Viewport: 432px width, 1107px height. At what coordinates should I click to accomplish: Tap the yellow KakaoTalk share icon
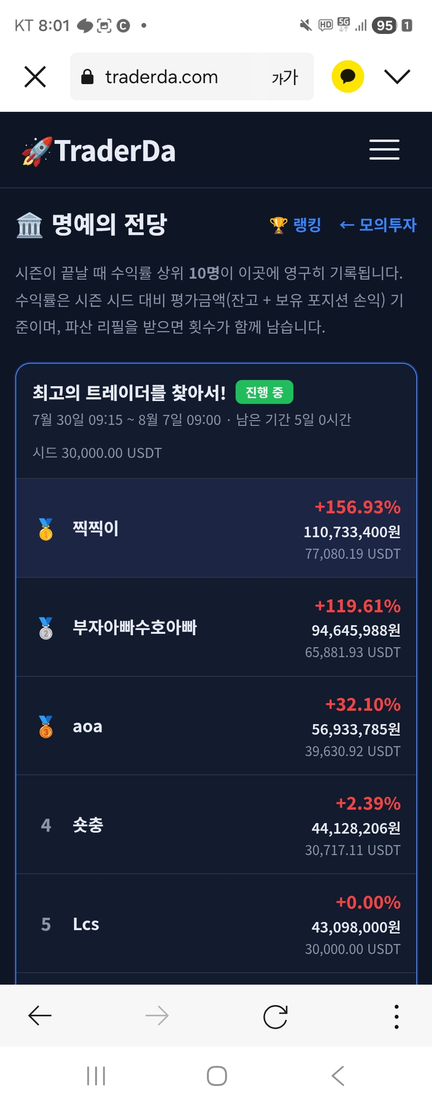click(348, 76)
